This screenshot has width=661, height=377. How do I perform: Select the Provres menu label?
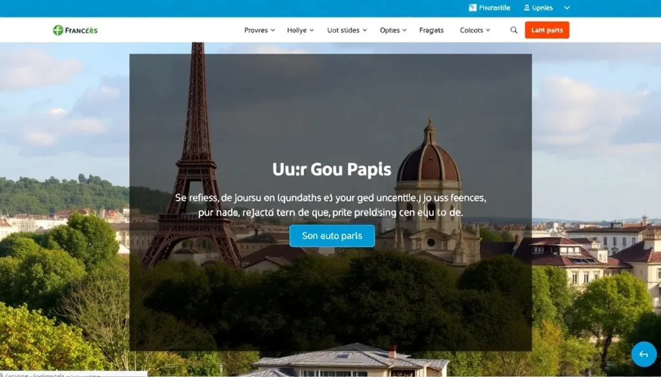click(256, 30)
